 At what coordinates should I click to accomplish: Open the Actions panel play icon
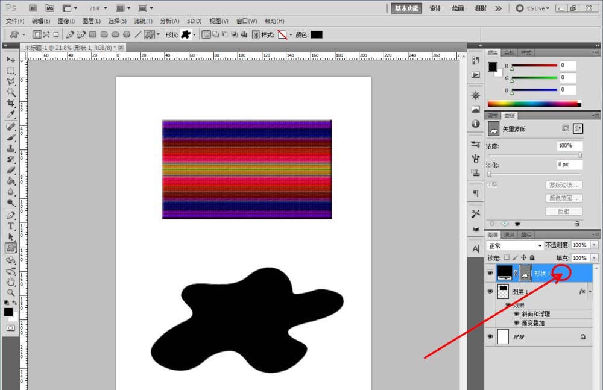click(476, 75)
